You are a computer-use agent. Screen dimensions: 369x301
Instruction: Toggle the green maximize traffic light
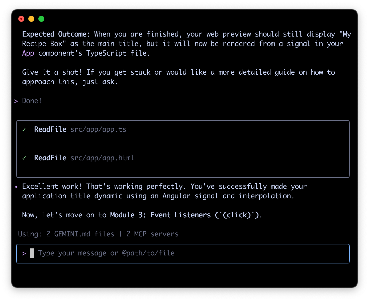41,19
